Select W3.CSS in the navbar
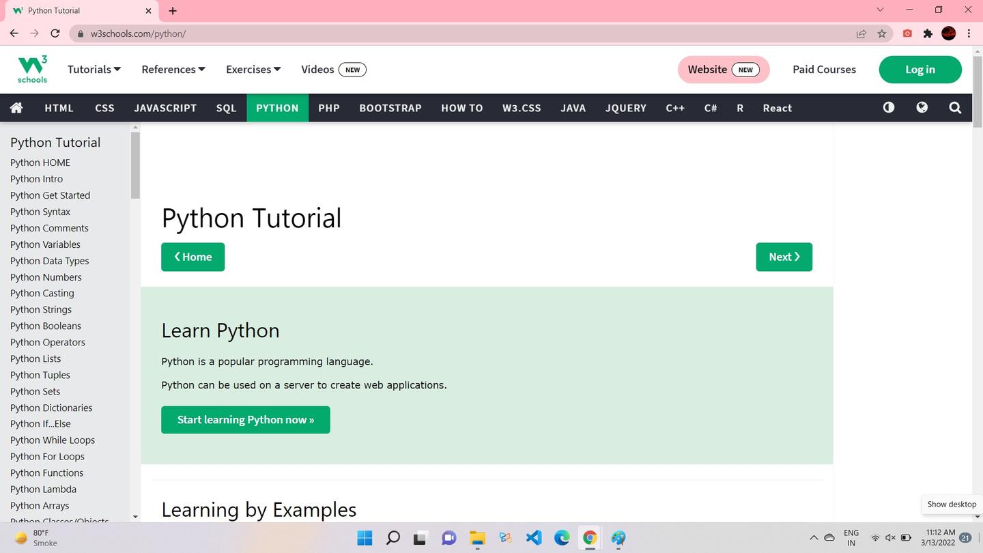The image size is (983, 553). (x=522, y=108)
